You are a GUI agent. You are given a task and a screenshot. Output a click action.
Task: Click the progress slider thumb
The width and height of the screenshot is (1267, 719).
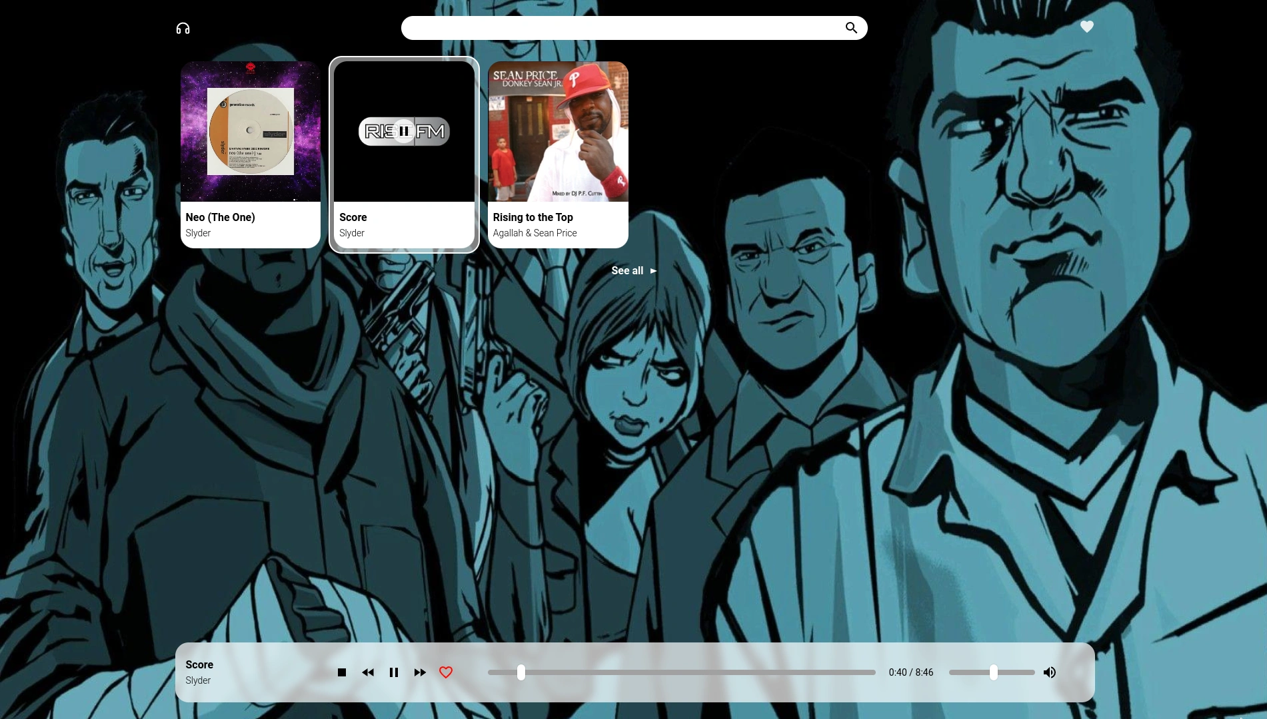[521, 672]
